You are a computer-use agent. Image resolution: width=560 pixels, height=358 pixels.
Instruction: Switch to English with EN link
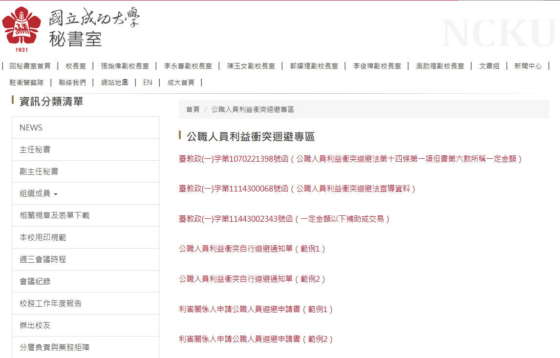pyautogui.click(x=148, y=83)
